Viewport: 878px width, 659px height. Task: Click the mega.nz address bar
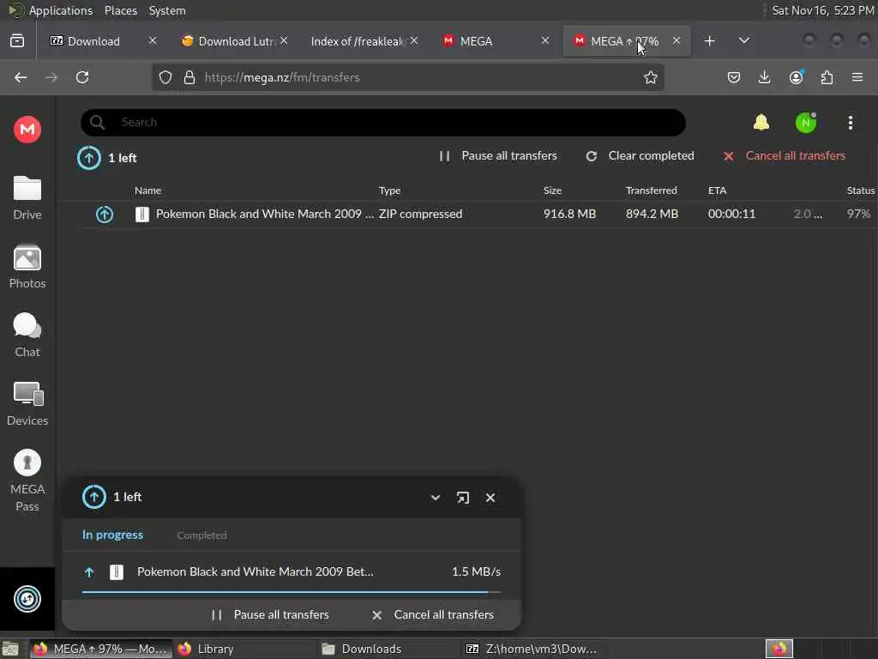coord(409,77)
